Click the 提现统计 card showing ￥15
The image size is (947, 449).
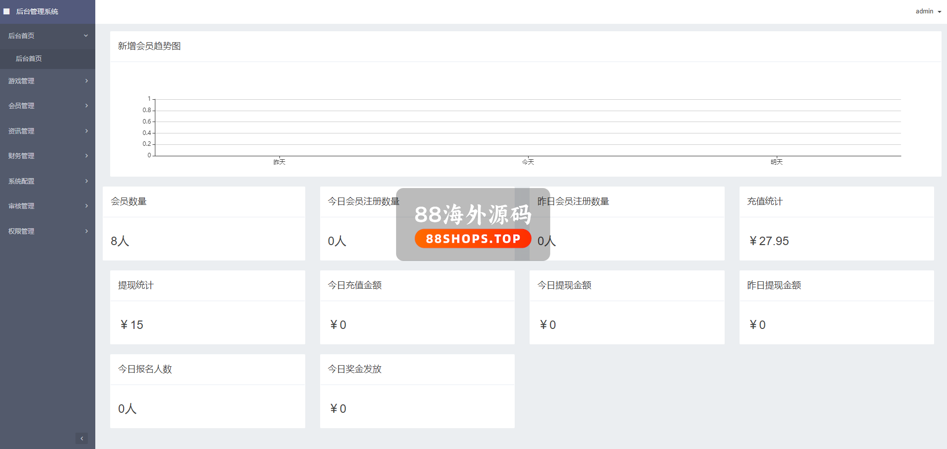pos(207,307)
